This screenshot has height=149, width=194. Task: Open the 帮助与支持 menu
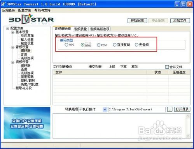coord(42,10)
